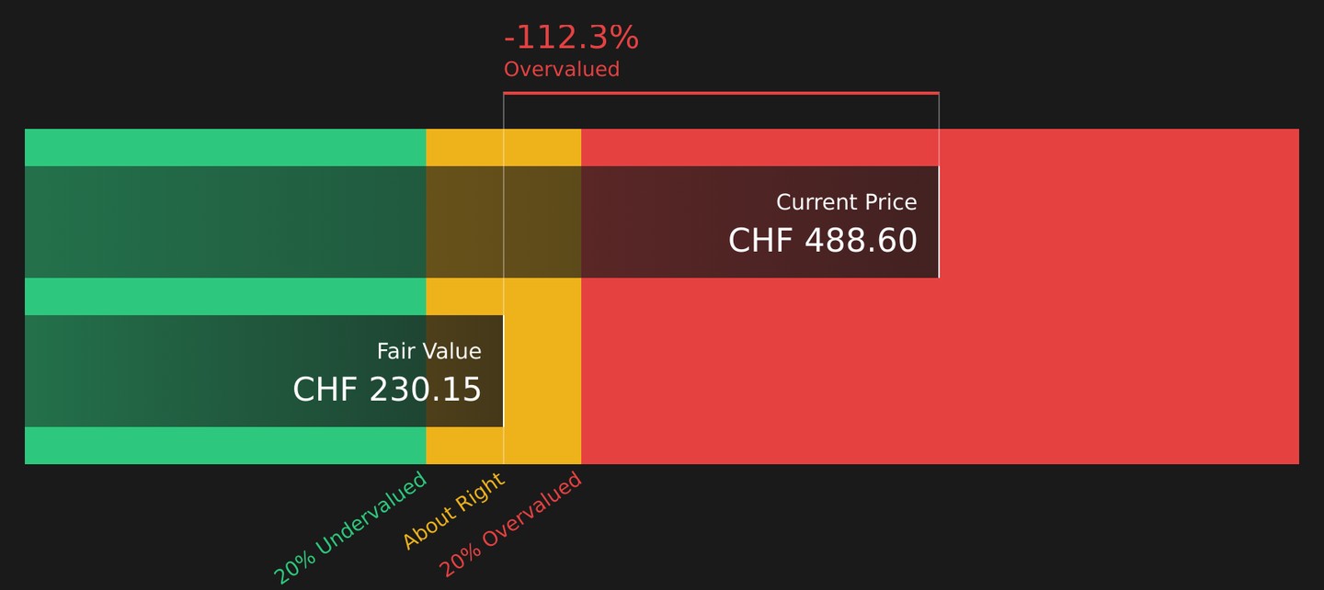Click the dark yellow section of the Current Price bar
Image resolution: width=1324 pixels, height=590 pixels.
[x=503, y=221]
